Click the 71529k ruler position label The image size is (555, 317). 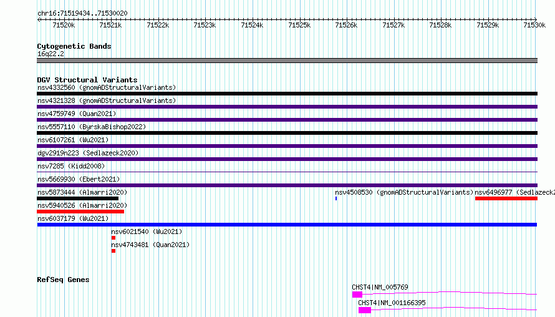click(x=488, y=25)
